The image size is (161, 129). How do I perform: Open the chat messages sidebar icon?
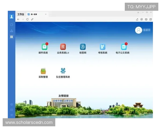click(12, 24)
